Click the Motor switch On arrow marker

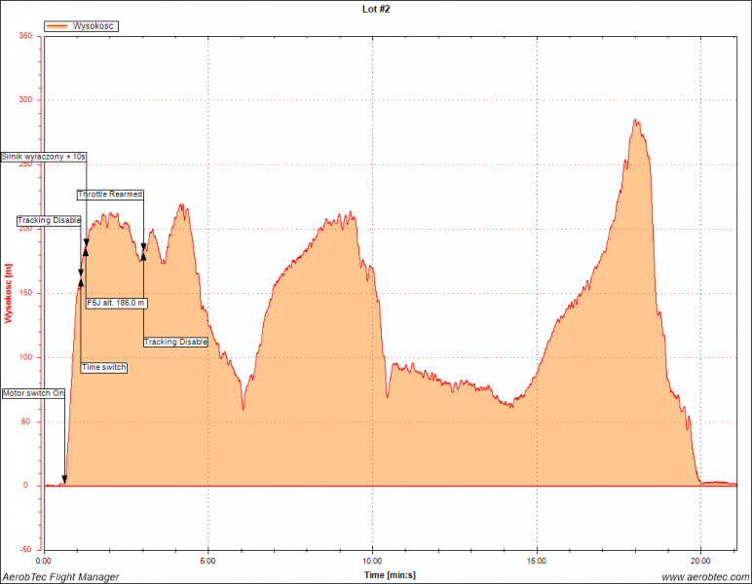pyautogui.click(x=64, y=480)
